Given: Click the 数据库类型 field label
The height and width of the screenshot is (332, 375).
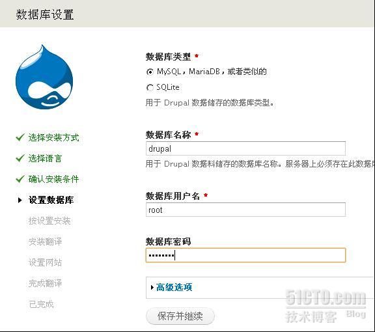Looking at the screenshot, I should 168,57.
